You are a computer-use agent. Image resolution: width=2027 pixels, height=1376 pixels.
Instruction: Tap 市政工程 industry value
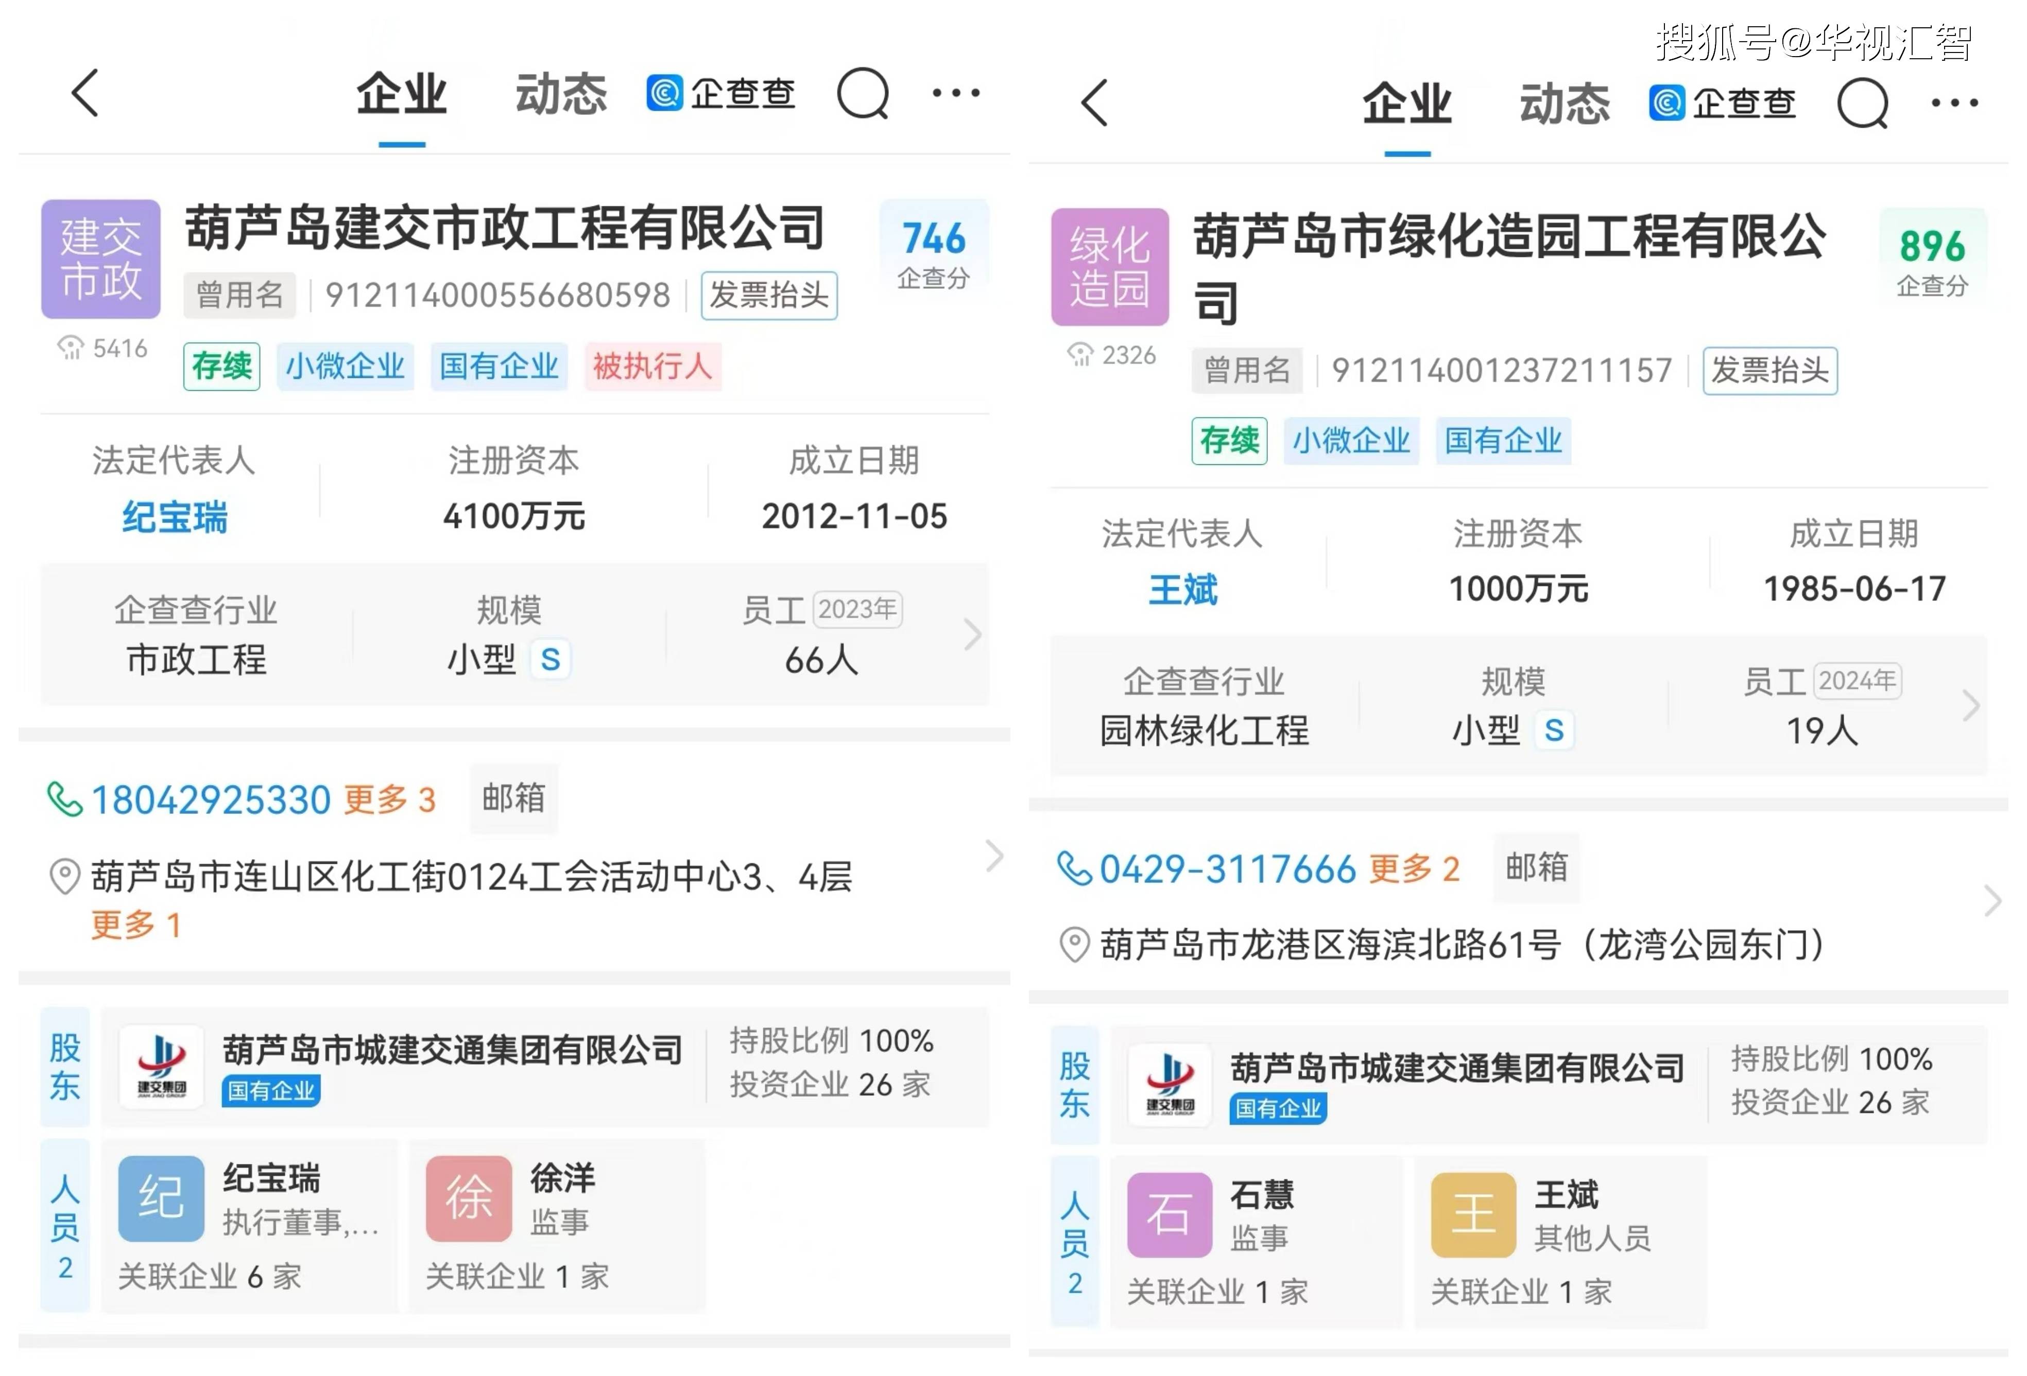click(x=196, y=659)
